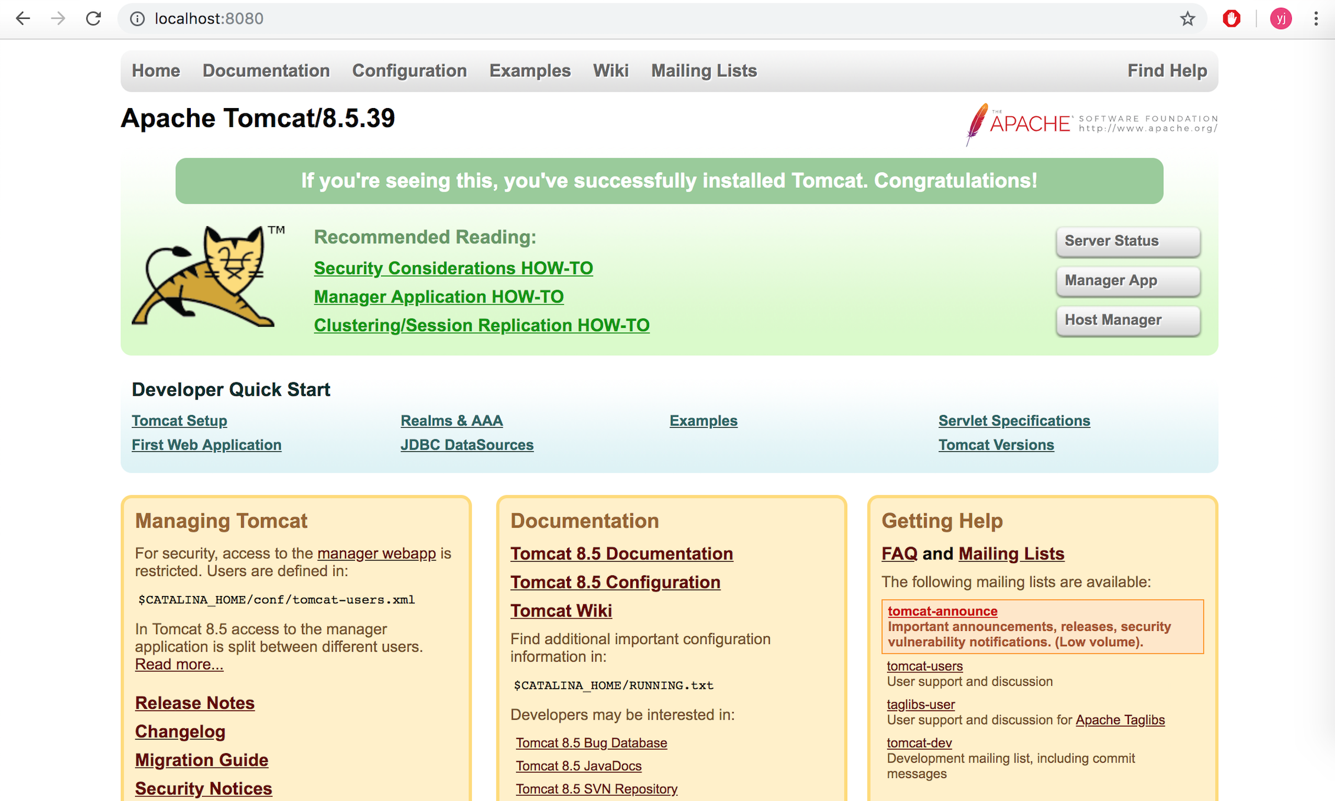Click the site info icon in address bar
This screenshot has width=1335, height=801.
pyautogui.click(x=137, y=19)
